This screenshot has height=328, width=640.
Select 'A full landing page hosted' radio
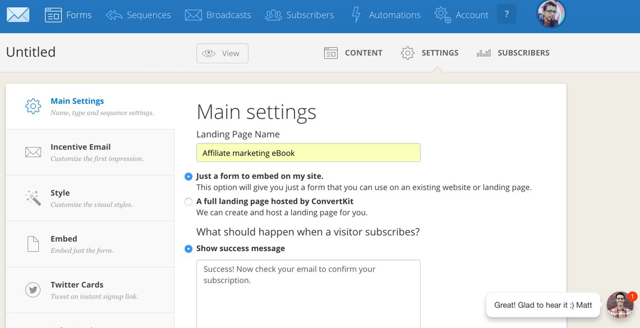click(188, 201)
